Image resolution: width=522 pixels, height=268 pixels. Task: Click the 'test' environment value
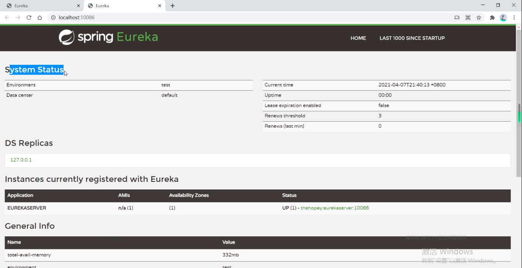166,85
